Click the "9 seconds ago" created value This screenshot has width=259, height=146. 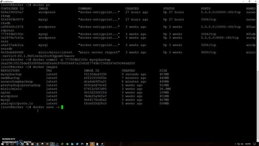(x=134, y=74)
